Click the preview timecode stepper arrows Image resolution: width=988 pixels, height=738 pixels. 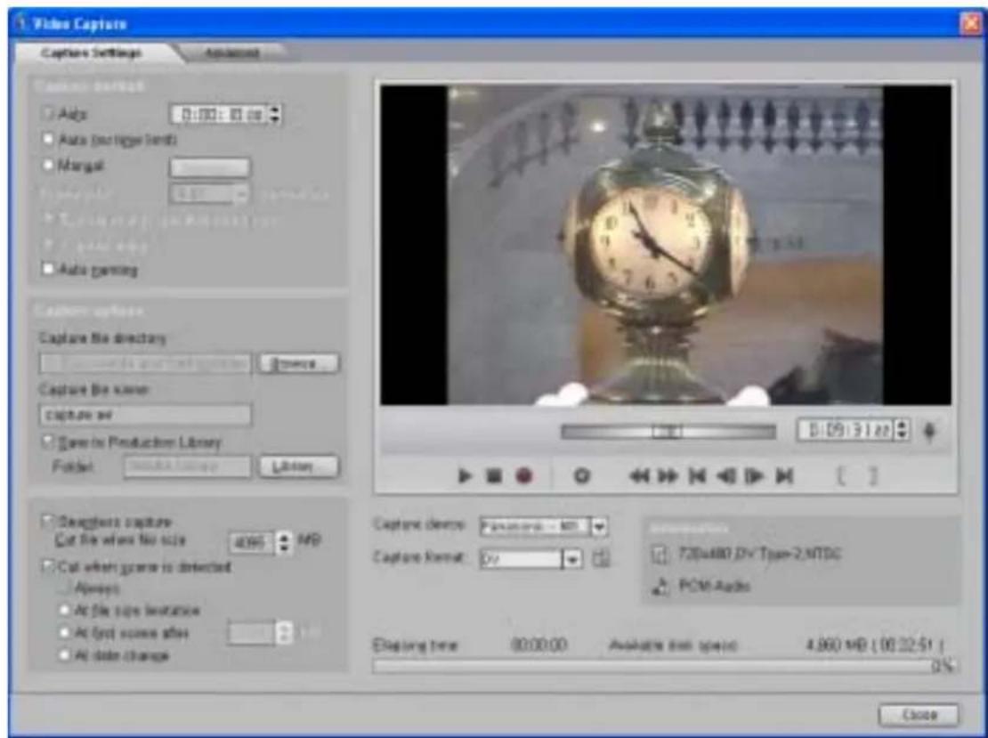903,430
